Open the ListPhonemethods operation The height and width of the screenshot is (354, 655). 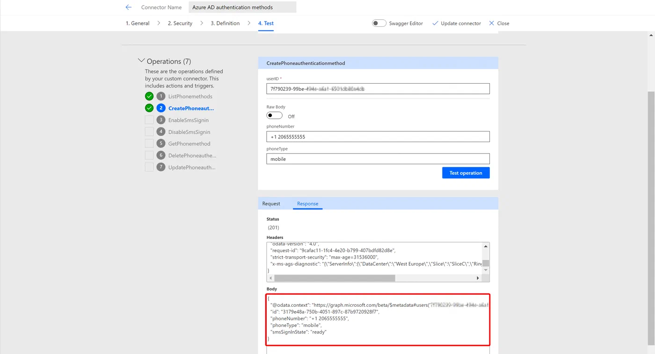[x=190, y=96]
